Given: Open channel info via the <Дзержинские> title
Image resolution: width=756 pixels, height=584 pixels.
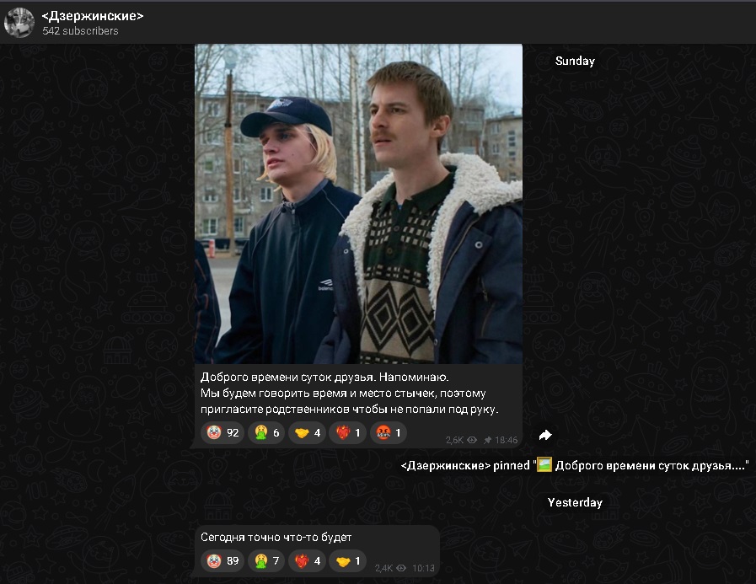Looking at the screenshot, I should [x=93, y=16].
